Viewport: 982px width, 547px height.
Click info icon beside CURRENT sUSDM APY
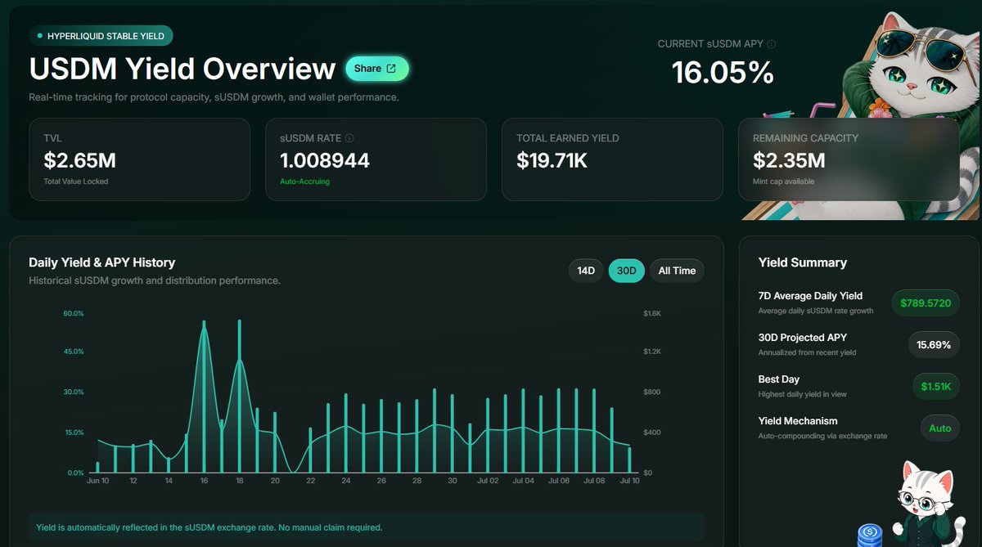pos(771,44)
